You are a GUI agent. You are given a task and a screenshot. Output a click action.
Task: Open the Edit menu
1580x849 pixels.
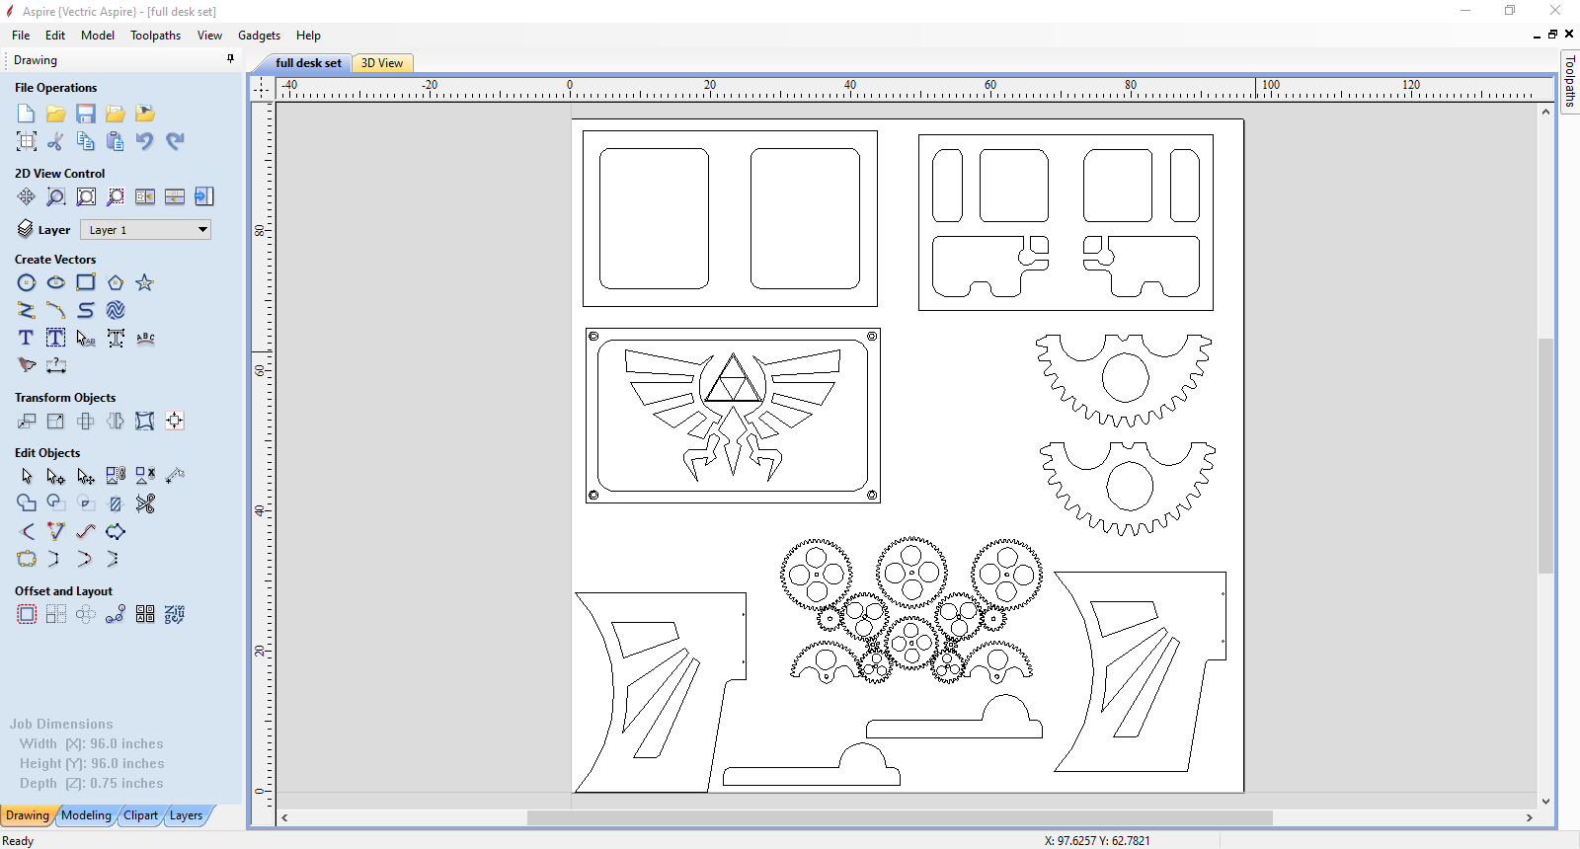tap(55, 35)
